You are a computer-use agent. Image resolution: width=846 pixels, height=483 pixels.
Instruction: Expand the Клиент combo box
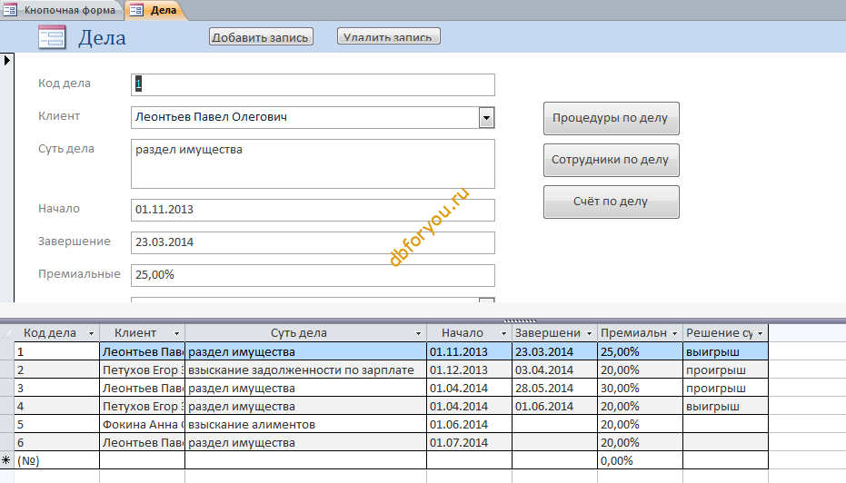[486, 117]
